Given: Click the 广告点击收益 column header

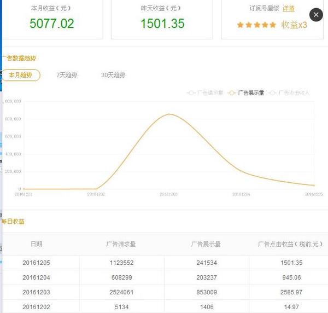Looking at the screenshot, I should (x=290, y=244).
